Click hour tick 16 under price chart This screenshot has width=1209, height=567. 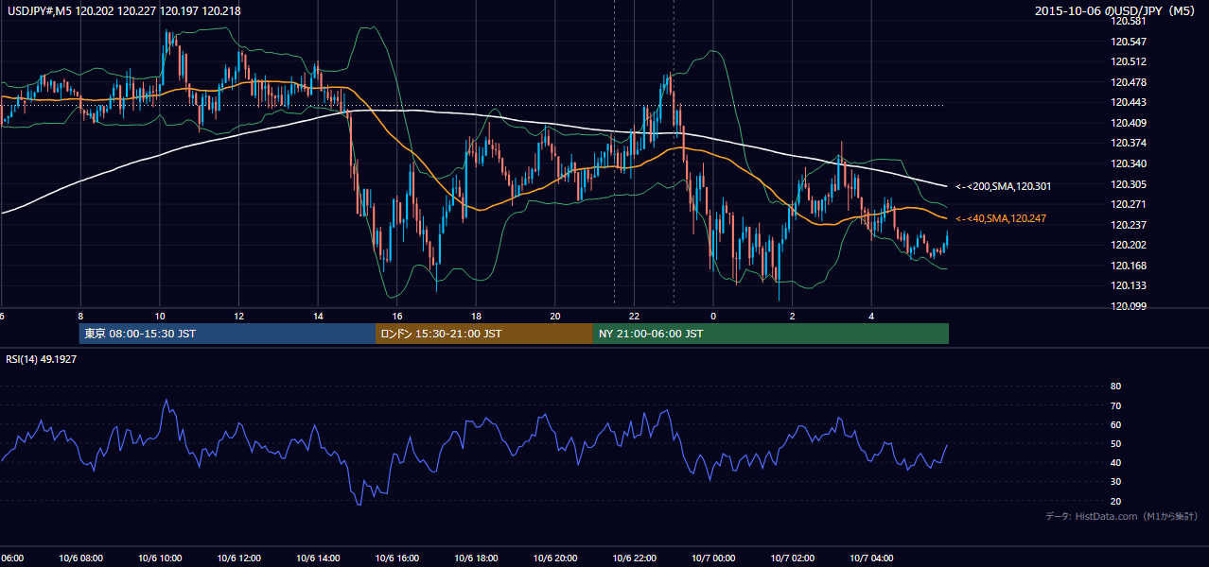397,317
